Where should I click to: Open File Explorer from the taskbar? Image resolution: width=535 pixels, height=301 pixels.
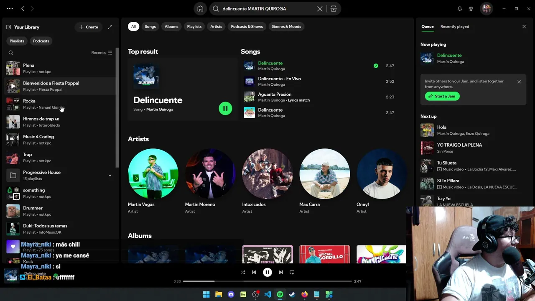219,294
